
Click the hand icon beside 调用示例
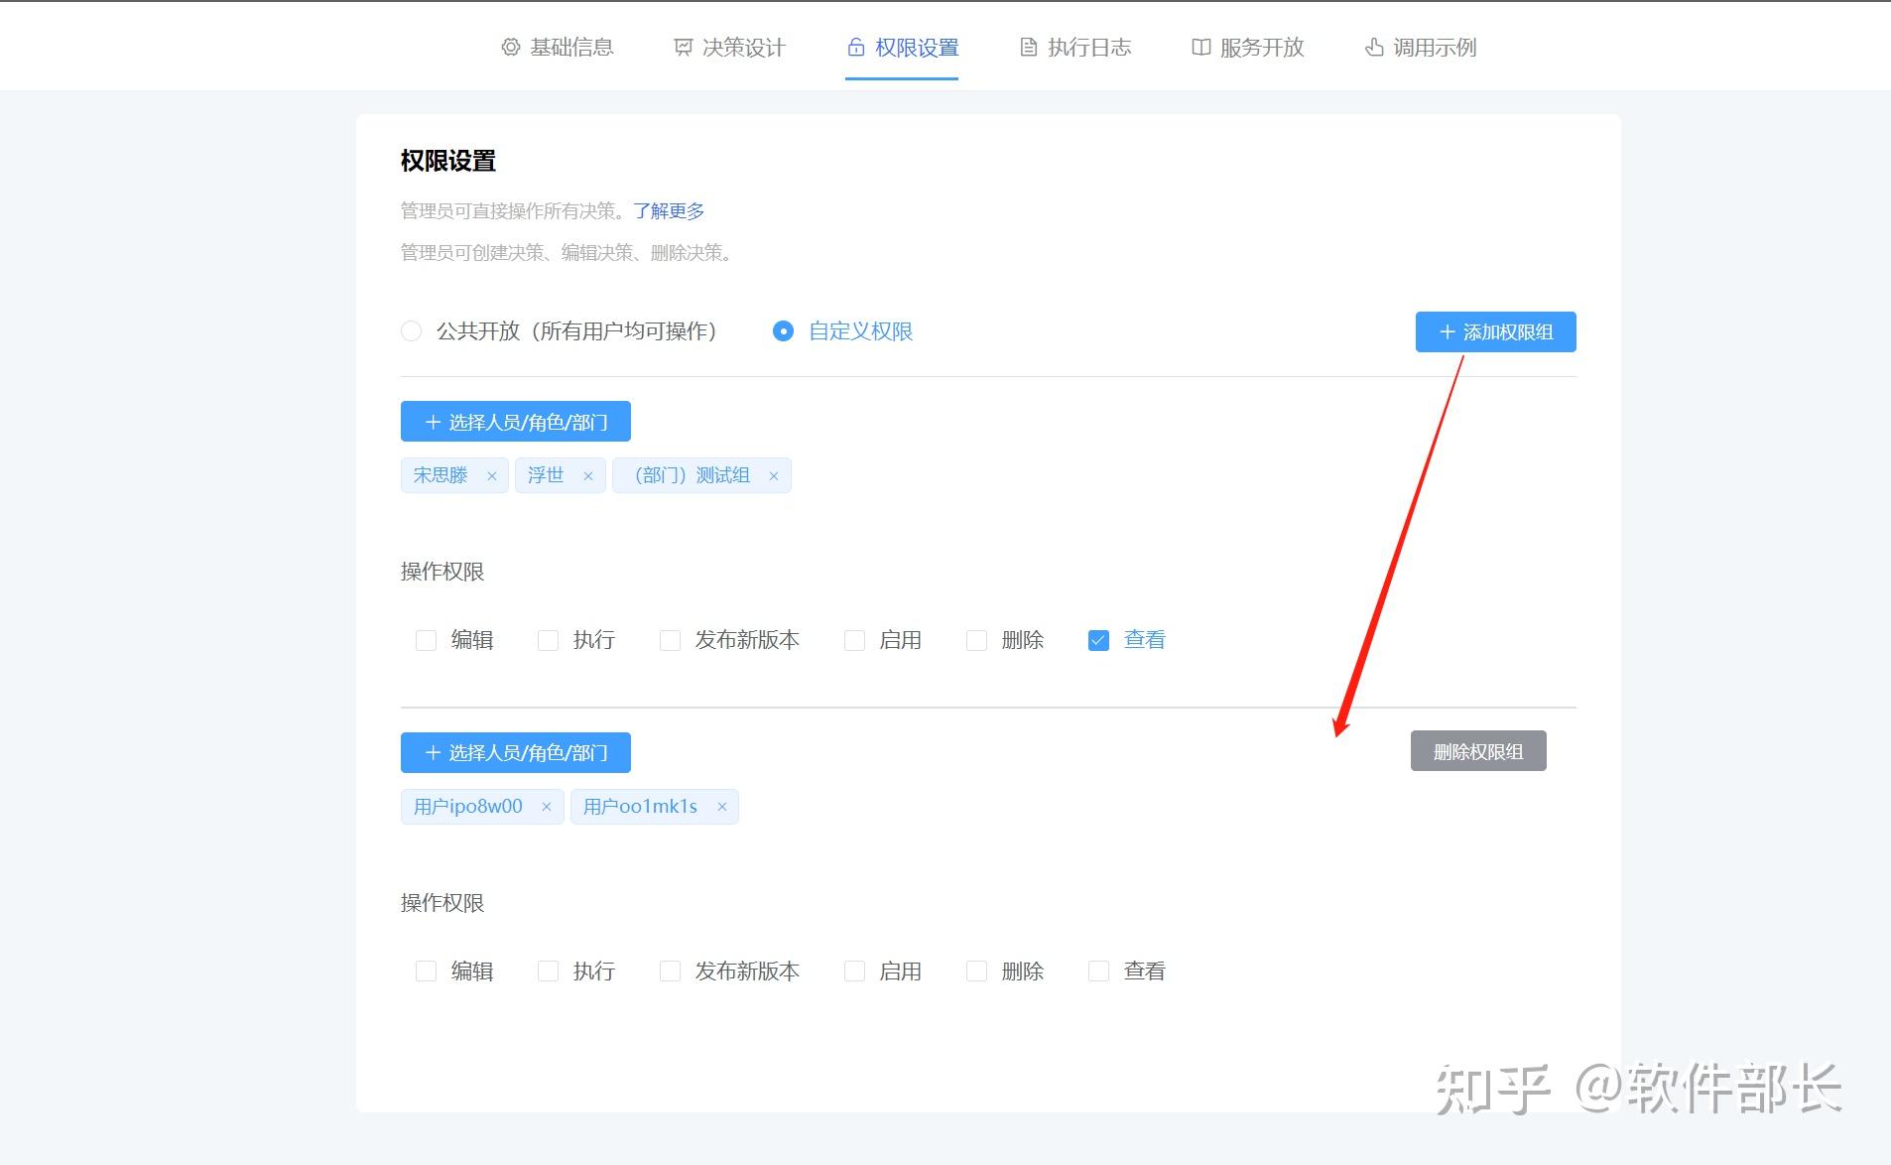[x=1372, y=46]
